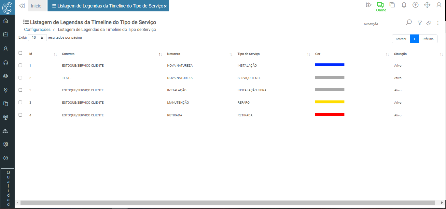Screen dimensions: 446x209
Task: Go to Configurações breadcrumb link
Action: pos(37,30)
